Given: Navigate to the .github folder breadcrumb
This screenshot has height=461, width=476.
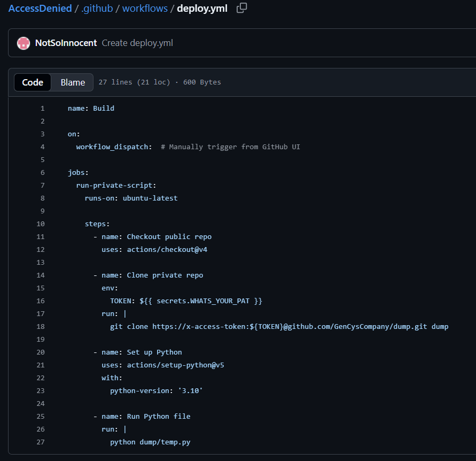Looking at the screenshot, I should 97,9.
